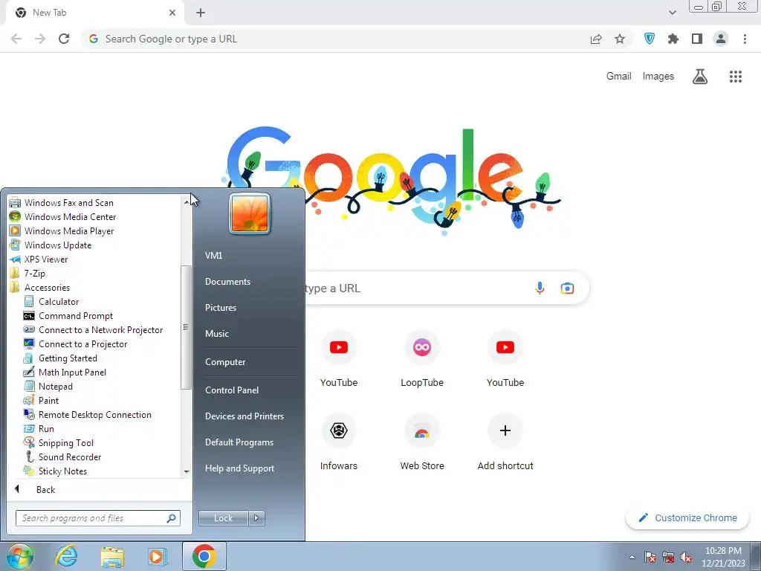Open Devices and Printers

[245, 416]
